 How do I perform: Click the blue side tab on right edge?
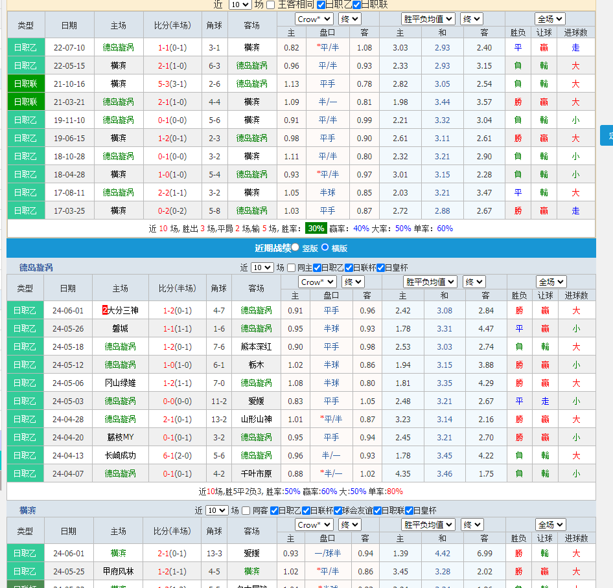pyautogui.click(x=607, y=135)
